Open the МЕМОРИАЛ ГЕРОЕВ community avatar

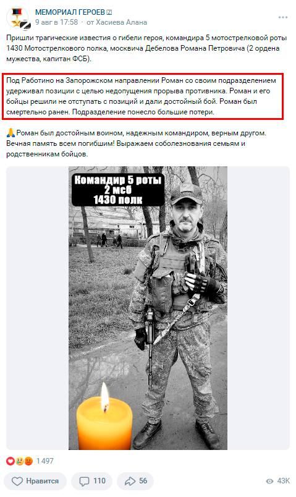tap(19, 18)
